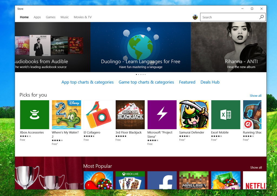The height and width of the screenshot is (196, 277).
Task: Click inside the Search input field
Action: point(230,17)
